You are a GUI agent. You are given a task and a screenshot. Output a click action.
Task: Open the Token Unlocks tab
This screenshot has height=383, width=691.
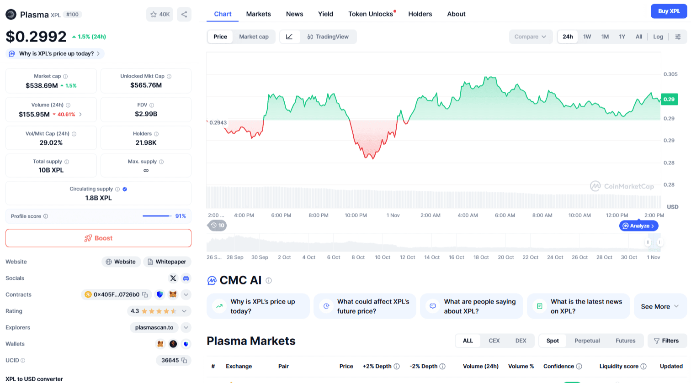[371, 14]
